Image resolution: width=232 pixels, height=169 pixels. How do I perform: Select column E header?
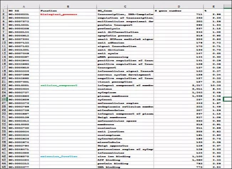point(213,6)
